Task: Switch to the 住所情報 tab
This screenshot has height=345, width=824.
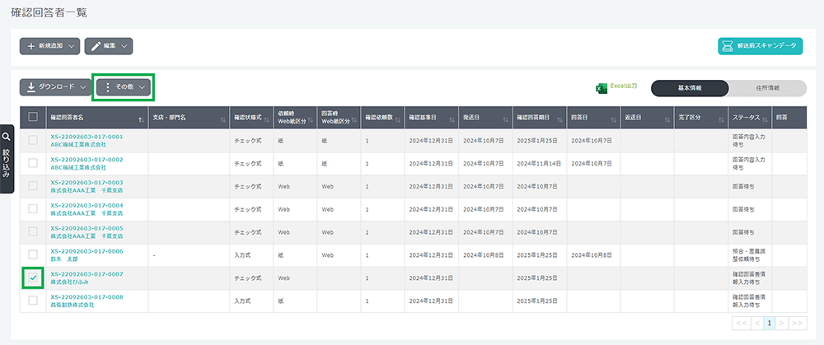Action: tap(765, 87)
